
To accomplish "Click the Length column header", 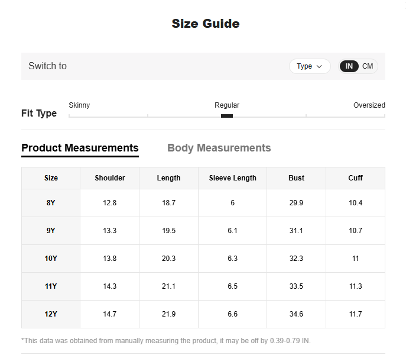I will 168,178.
